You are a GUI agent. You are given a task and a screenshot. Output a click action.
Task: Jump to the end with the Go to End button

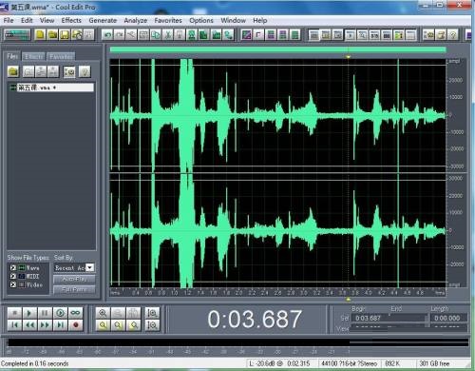[60, 325]
